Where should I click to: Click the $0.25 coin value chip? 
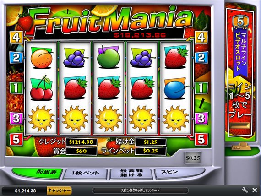coord(193,158)
